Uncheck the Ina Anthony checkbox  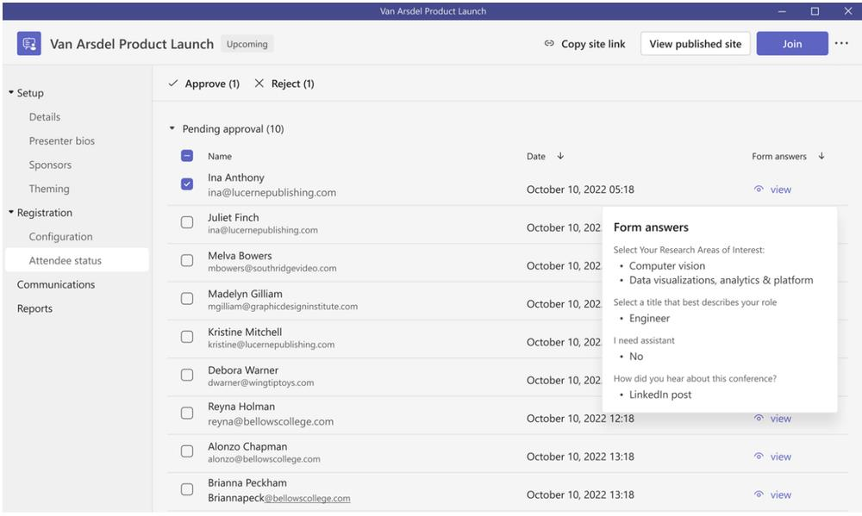(187, 184)
